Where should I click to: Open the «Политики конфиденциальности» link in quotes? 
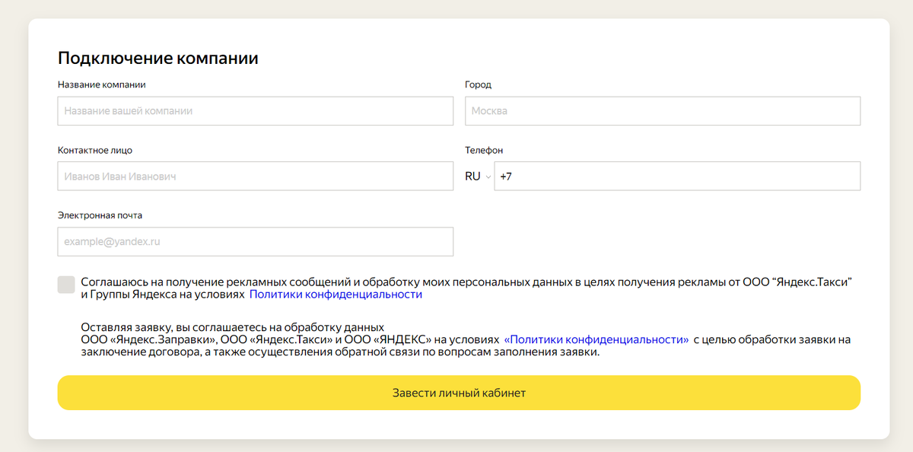596,340
